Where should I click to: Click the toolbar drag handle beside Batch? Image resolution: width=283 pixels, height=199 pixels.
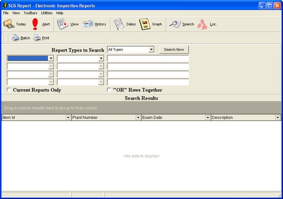pyautogui.click(x=6, y=38)
